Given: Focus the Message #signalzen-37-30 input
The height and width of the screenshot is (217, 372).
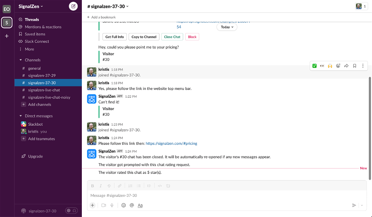Looking at the screenshot, I should coord(227,195).
